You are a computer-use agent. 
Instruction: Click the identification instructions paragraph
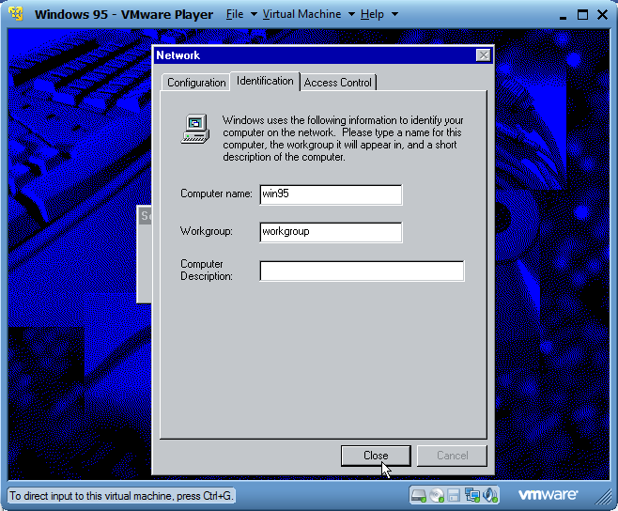pyautogui.click(x=343, y=138)
